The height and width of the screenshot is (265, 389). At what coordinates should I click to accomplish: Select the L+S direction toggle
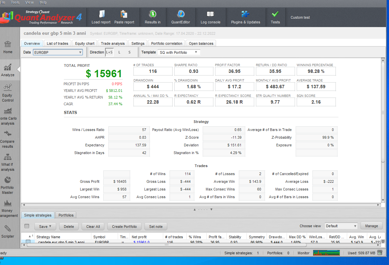pos(109,52)
